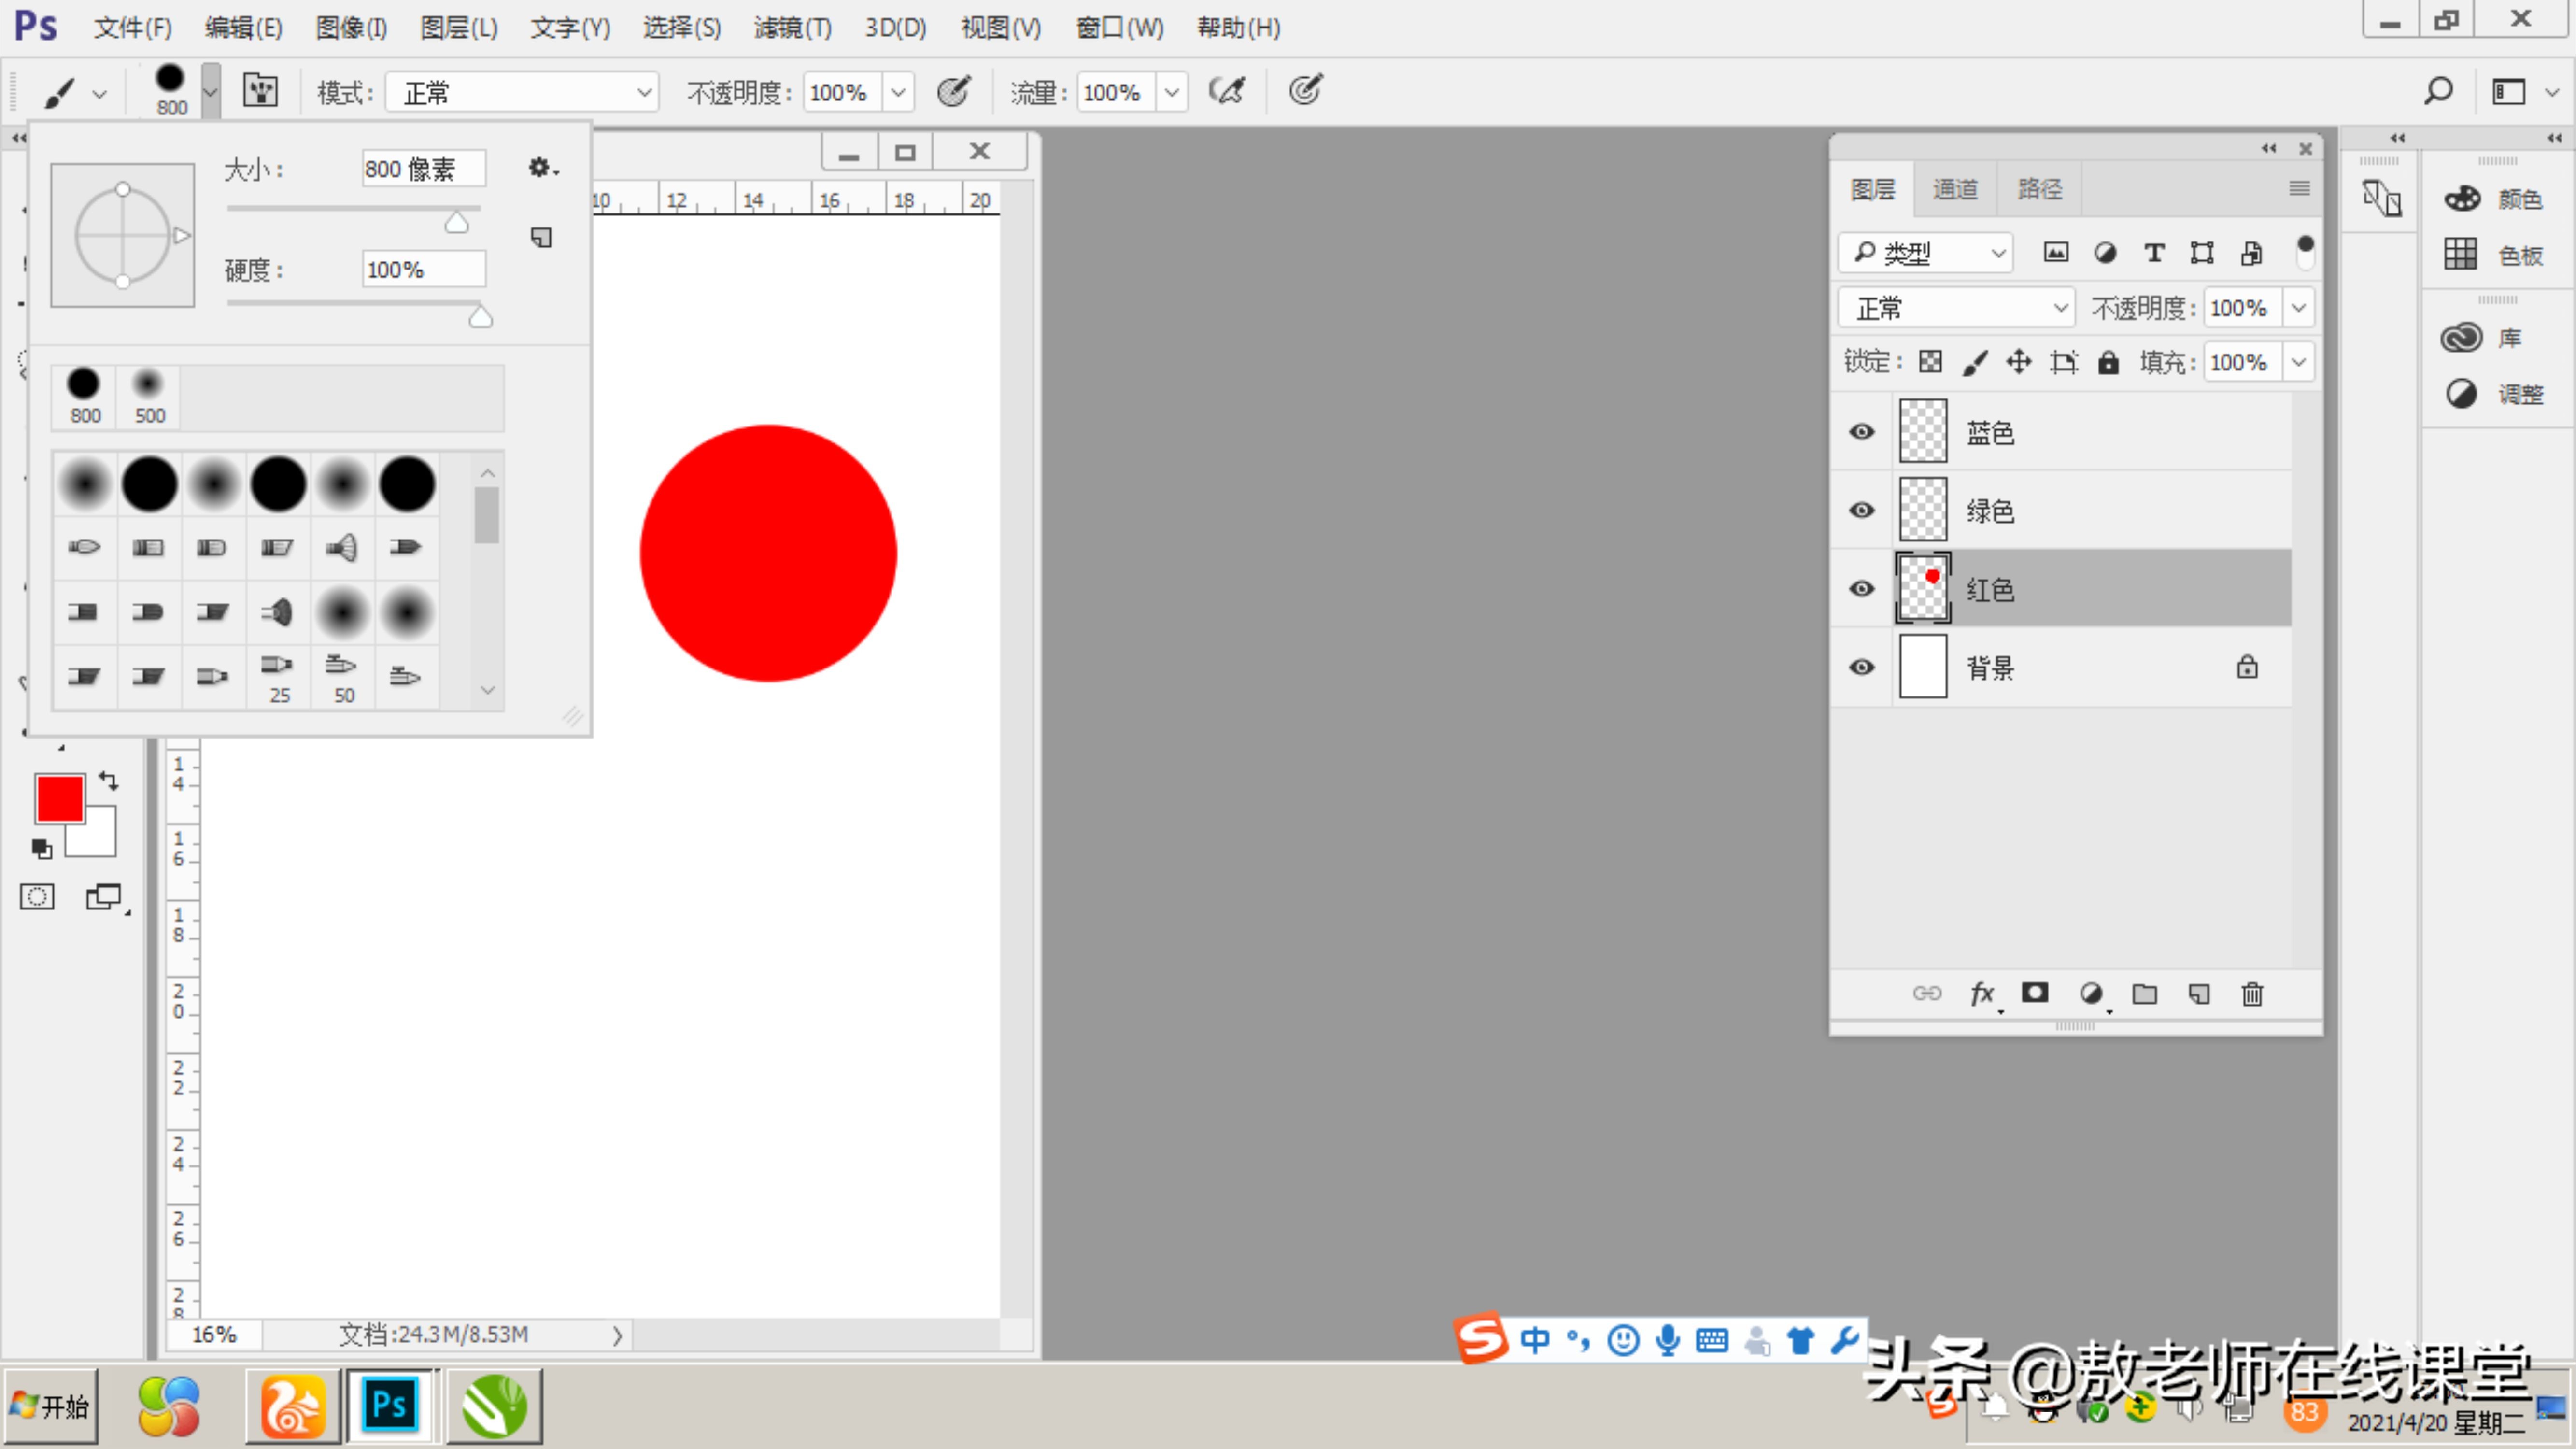Open layer 类型 filter dropdown
Screen dimensions: 2576x1449
tap(1925, 253)
